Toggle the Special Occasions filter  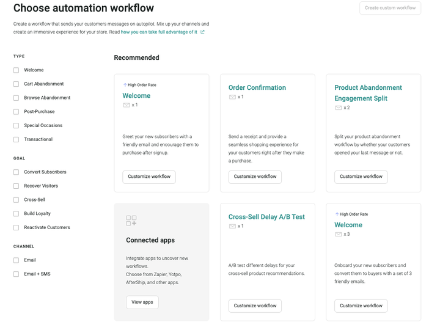[x=16, y=126]
